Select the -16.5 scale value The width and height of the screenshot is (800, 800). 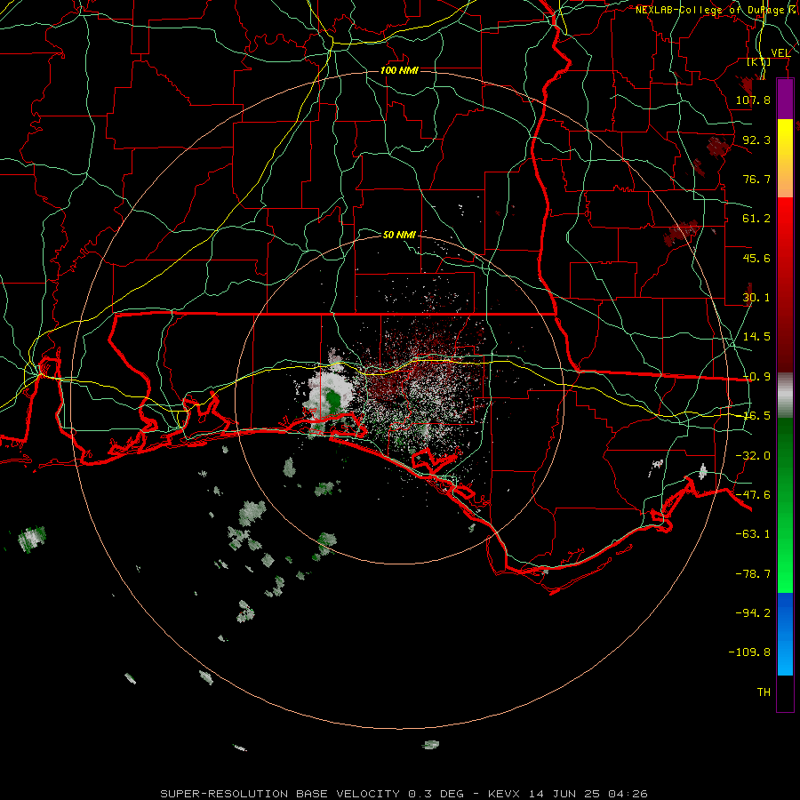756,416
